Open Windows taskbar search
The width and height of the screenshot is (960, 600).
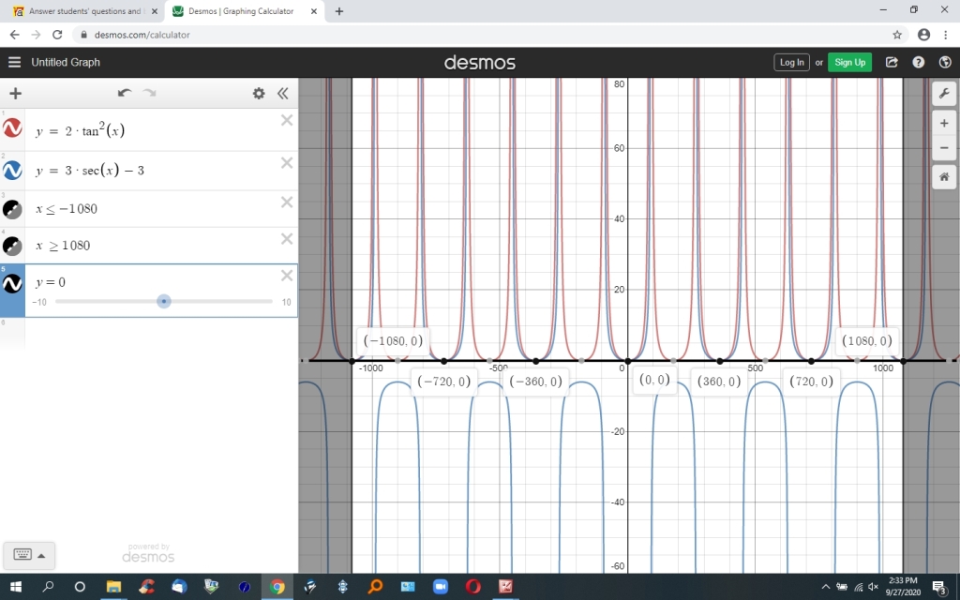pyautogui.click(x=48, y=587)
